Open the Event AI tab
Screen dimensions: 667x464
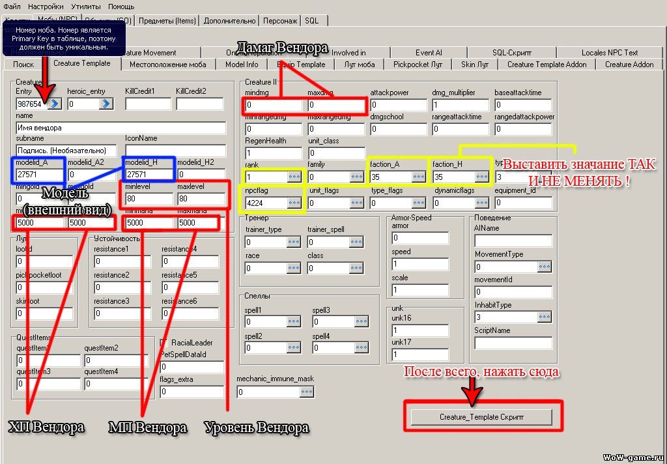coord(429,52)
